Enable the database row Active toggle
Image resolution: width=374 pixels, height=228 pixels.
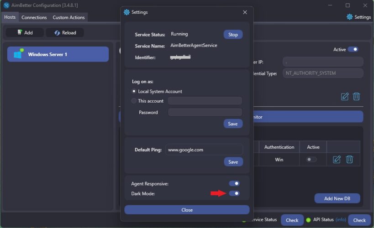click(x=311, y=159)
